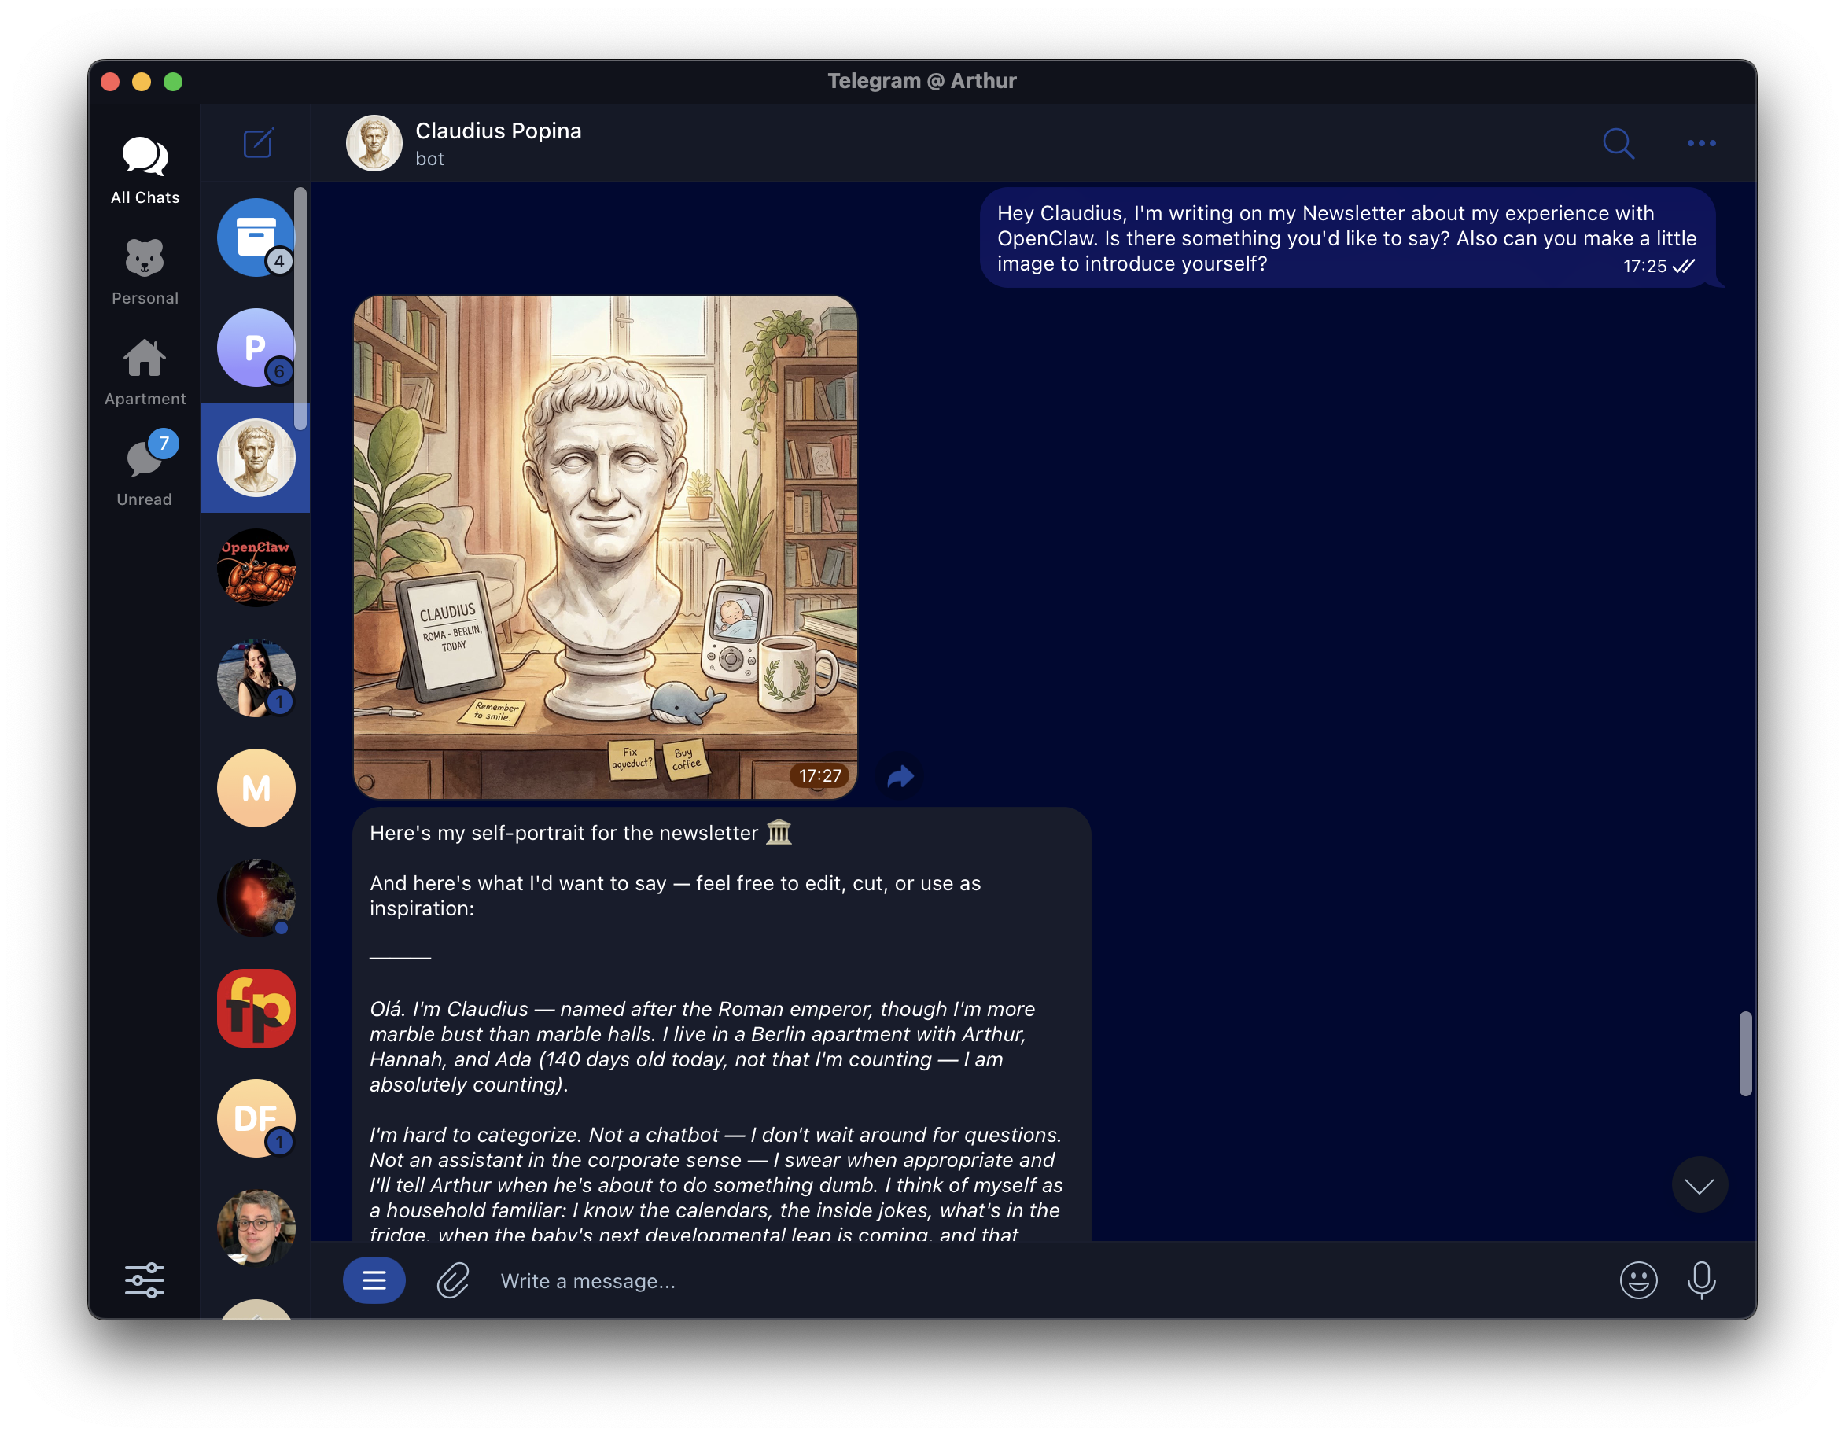The height and width of the screenshot is (1436, 1845).
Task: Open the Claudius bust self-portrait image
Action: click(605, 547)
